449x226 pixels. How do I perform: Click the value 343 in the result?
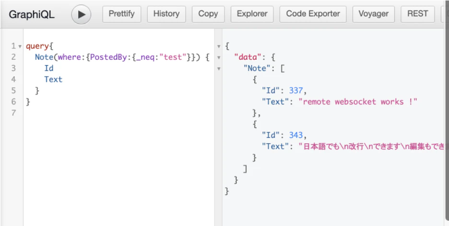coord(296,135)
